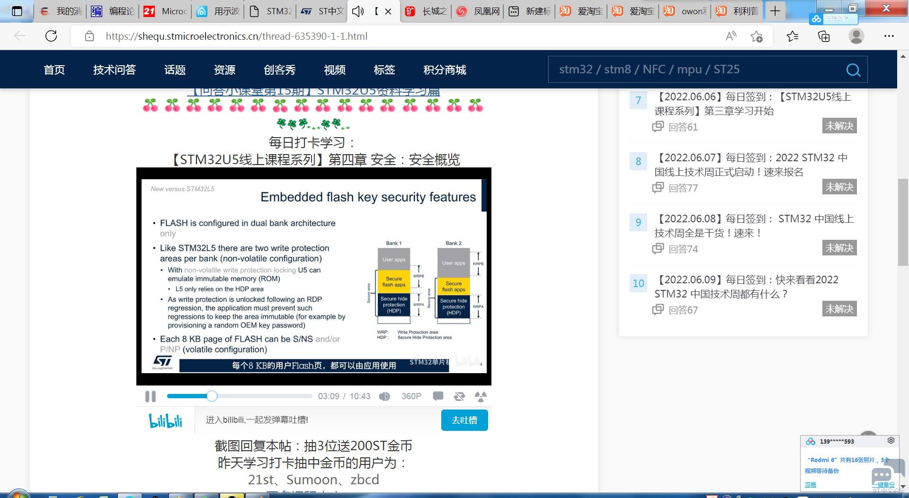Open the 2022.06.06 每日签到 thread
Viewport: 909px width, 498px height.
pos(753,104)
